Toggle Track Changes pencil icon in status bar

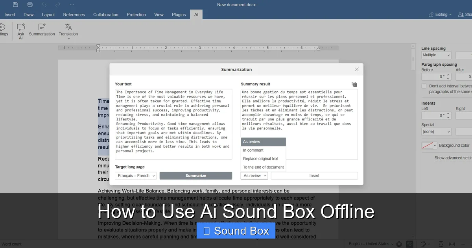click(424, 243)
